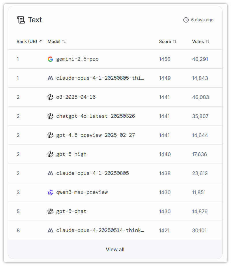Click the Google logo beside gemini-2.5-pro
This screenshot has height=266, width=231.
pyautogui.click(x=50, y=59)
